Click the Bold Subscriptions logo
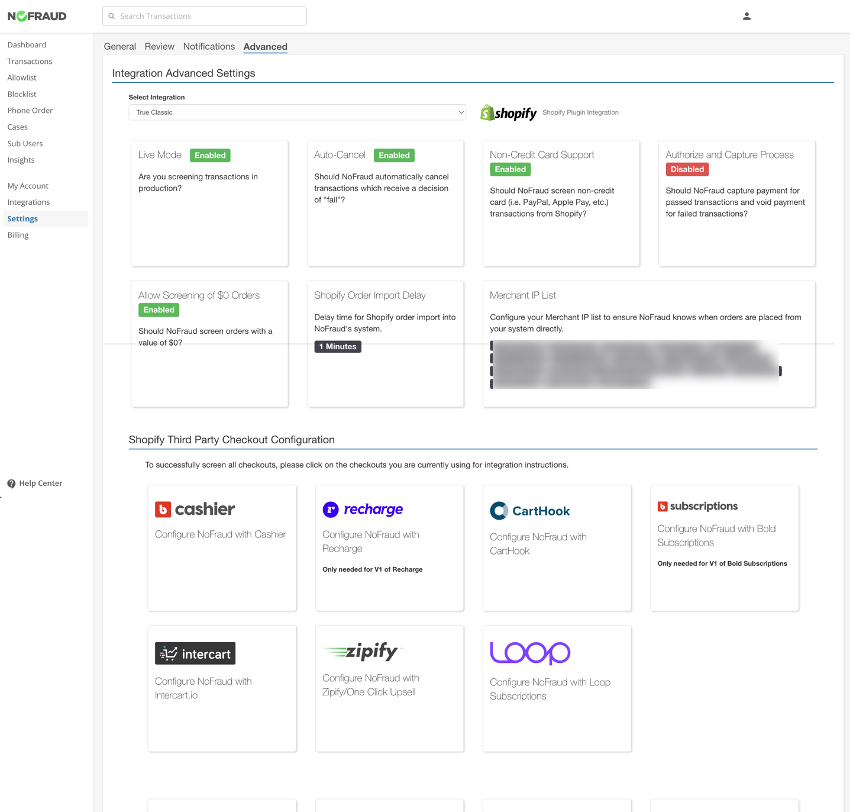Screen dimensions: 853x812 [697, 506]
